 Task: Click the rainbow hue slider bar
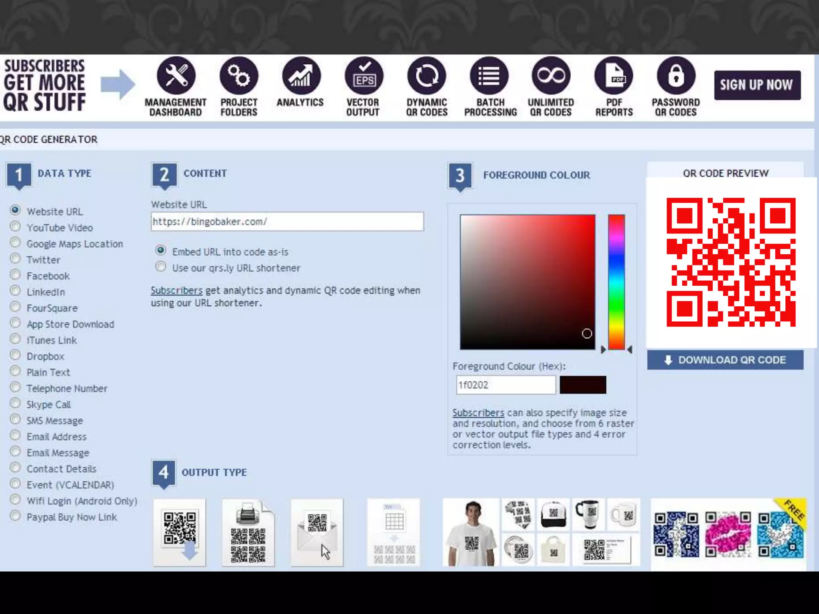[616, 282]
